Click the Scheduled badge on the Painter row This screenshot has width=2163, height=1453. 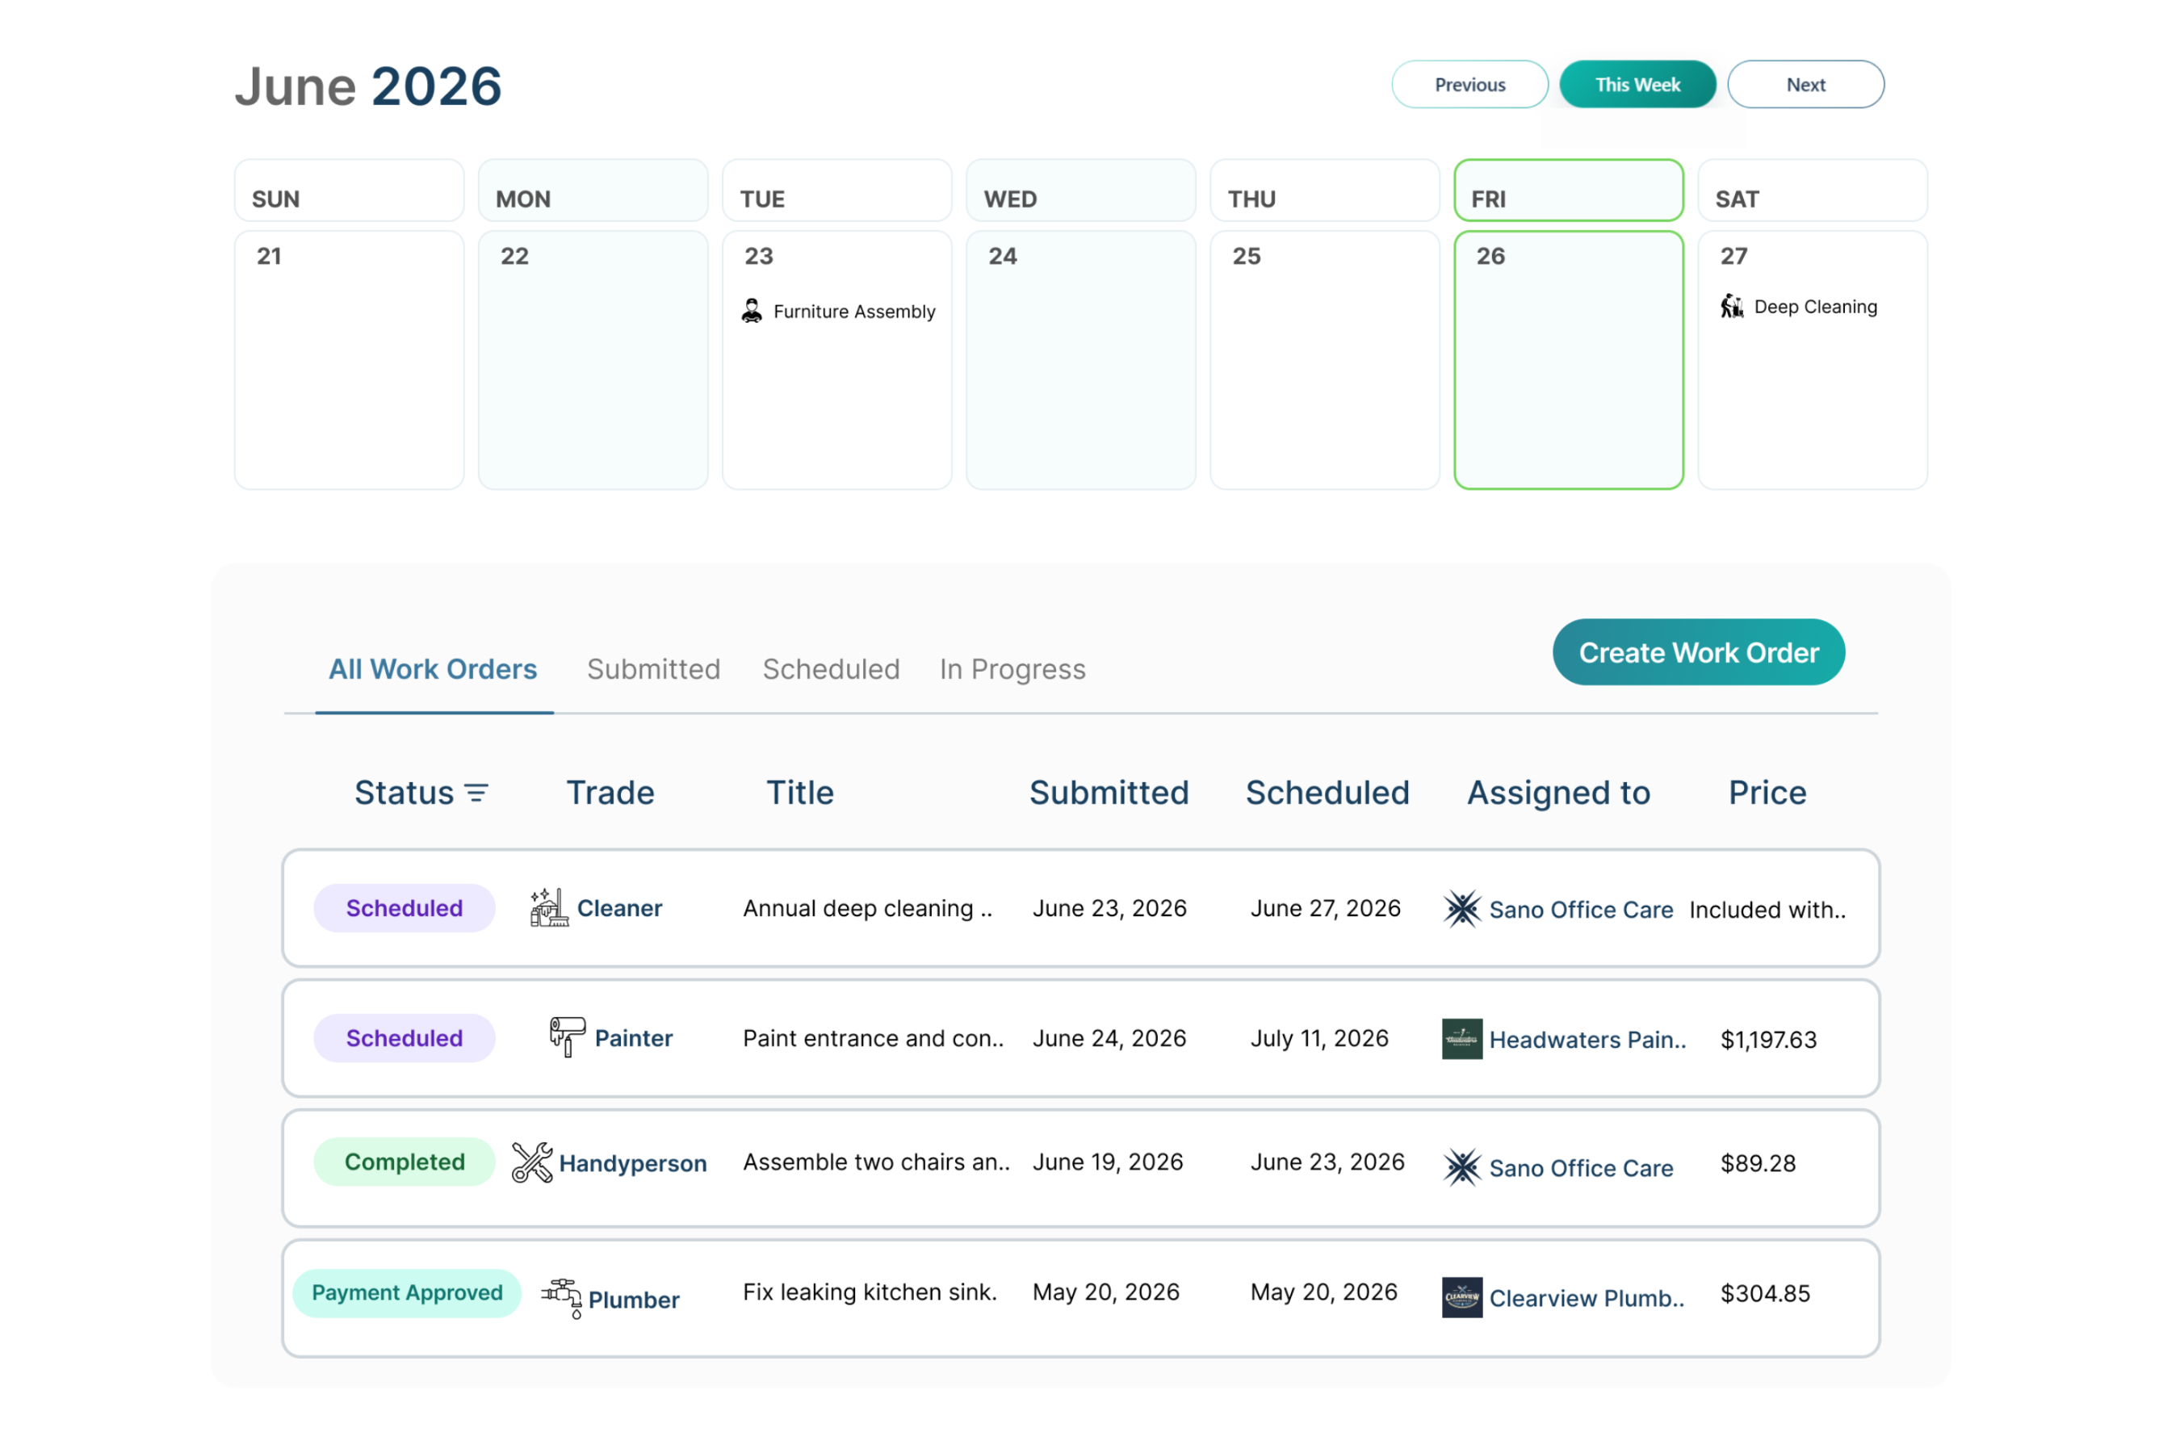point(404,1038)
